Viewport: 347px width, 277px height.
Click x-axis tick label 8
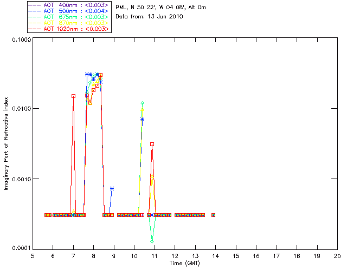(94, 256)
